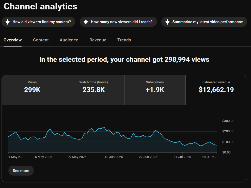Image resolution: width=251 pixels, height=188 pixels.
Task: Click the 235.8K watch time value
Action: pyautogui.click(x=94, y=90)
